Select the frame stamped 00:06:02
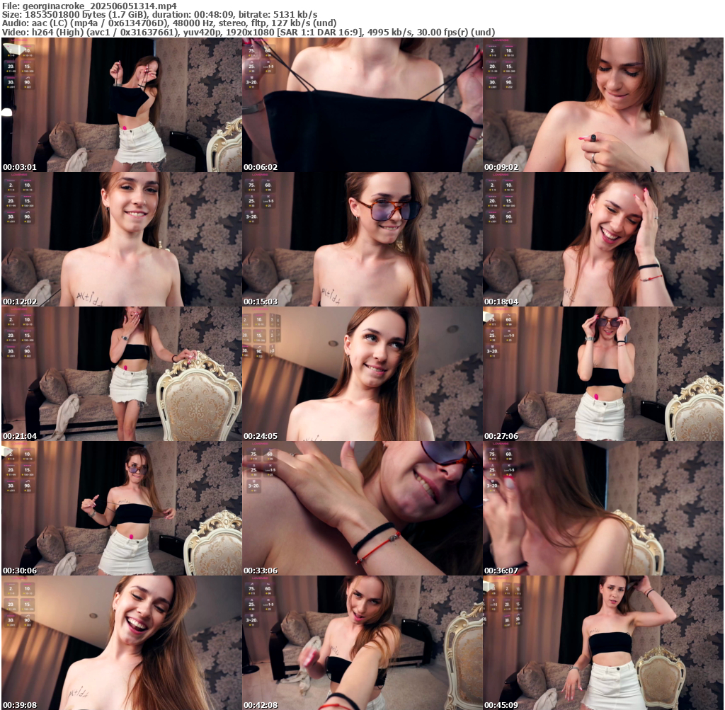The image size is (725, 710). 362,105
